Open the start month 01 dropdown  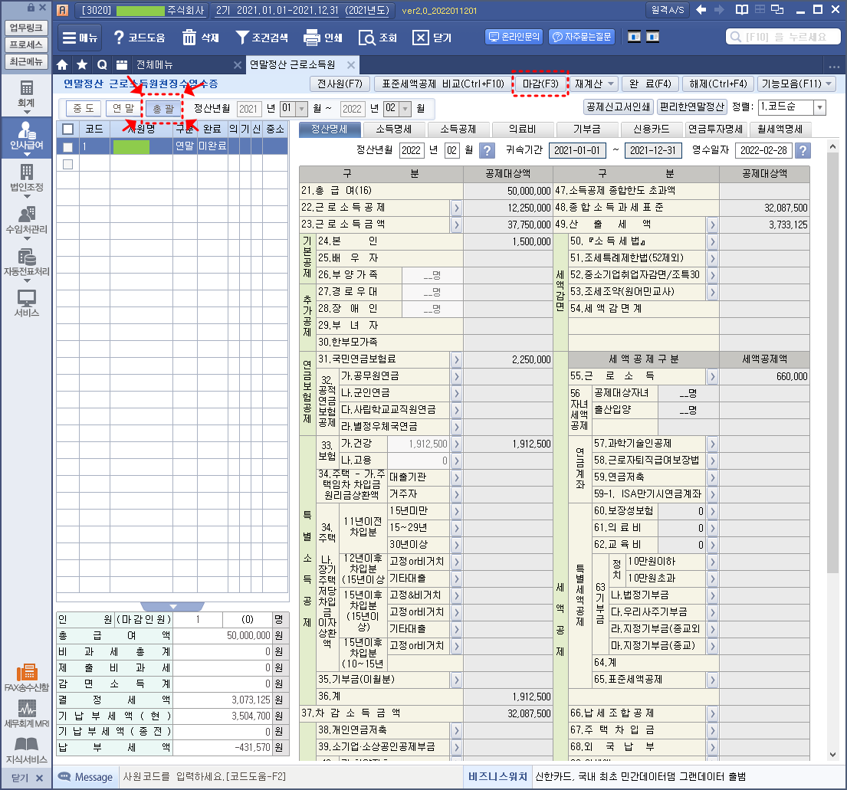301,109
